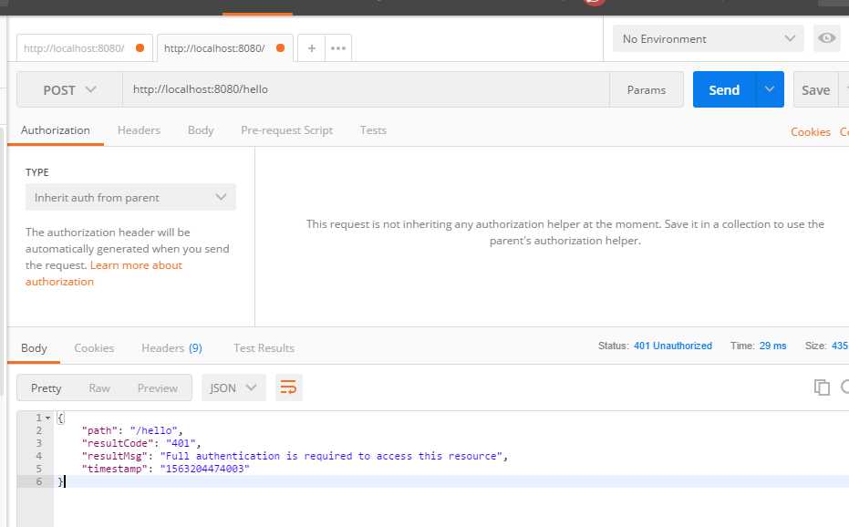Select the second localhost:8080 request tab
849x527 pixels.
[x=224, y=48]
